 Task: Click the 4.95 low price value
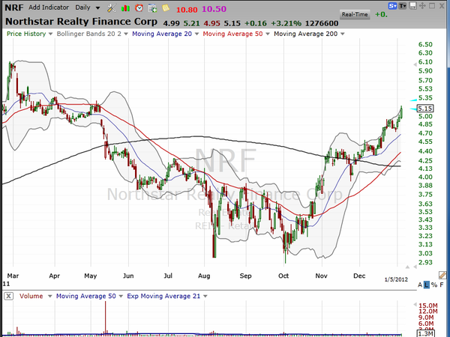(212, 23)
